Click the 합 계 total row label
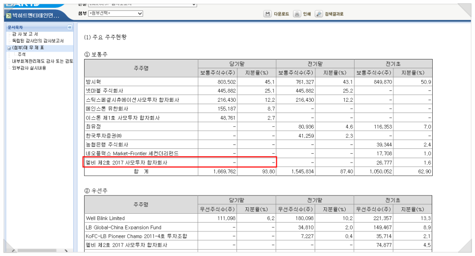 point(141,171)
